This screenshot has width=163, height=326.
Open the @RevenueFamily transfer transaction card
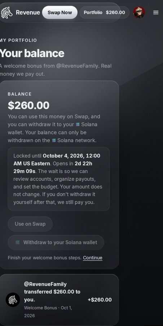click(x=59, y=300)
